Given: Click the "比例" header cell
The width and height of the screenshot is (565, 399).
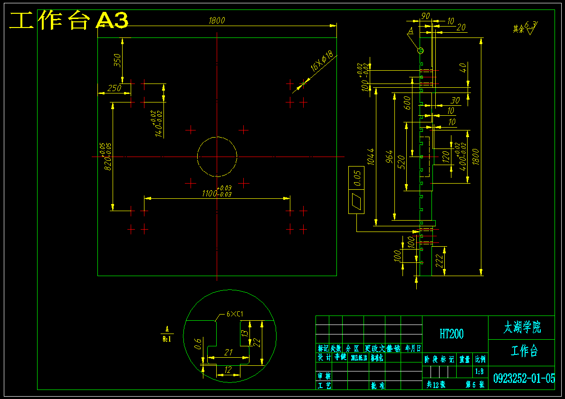Looking at the screenshot, I should [x=479, y=359].
